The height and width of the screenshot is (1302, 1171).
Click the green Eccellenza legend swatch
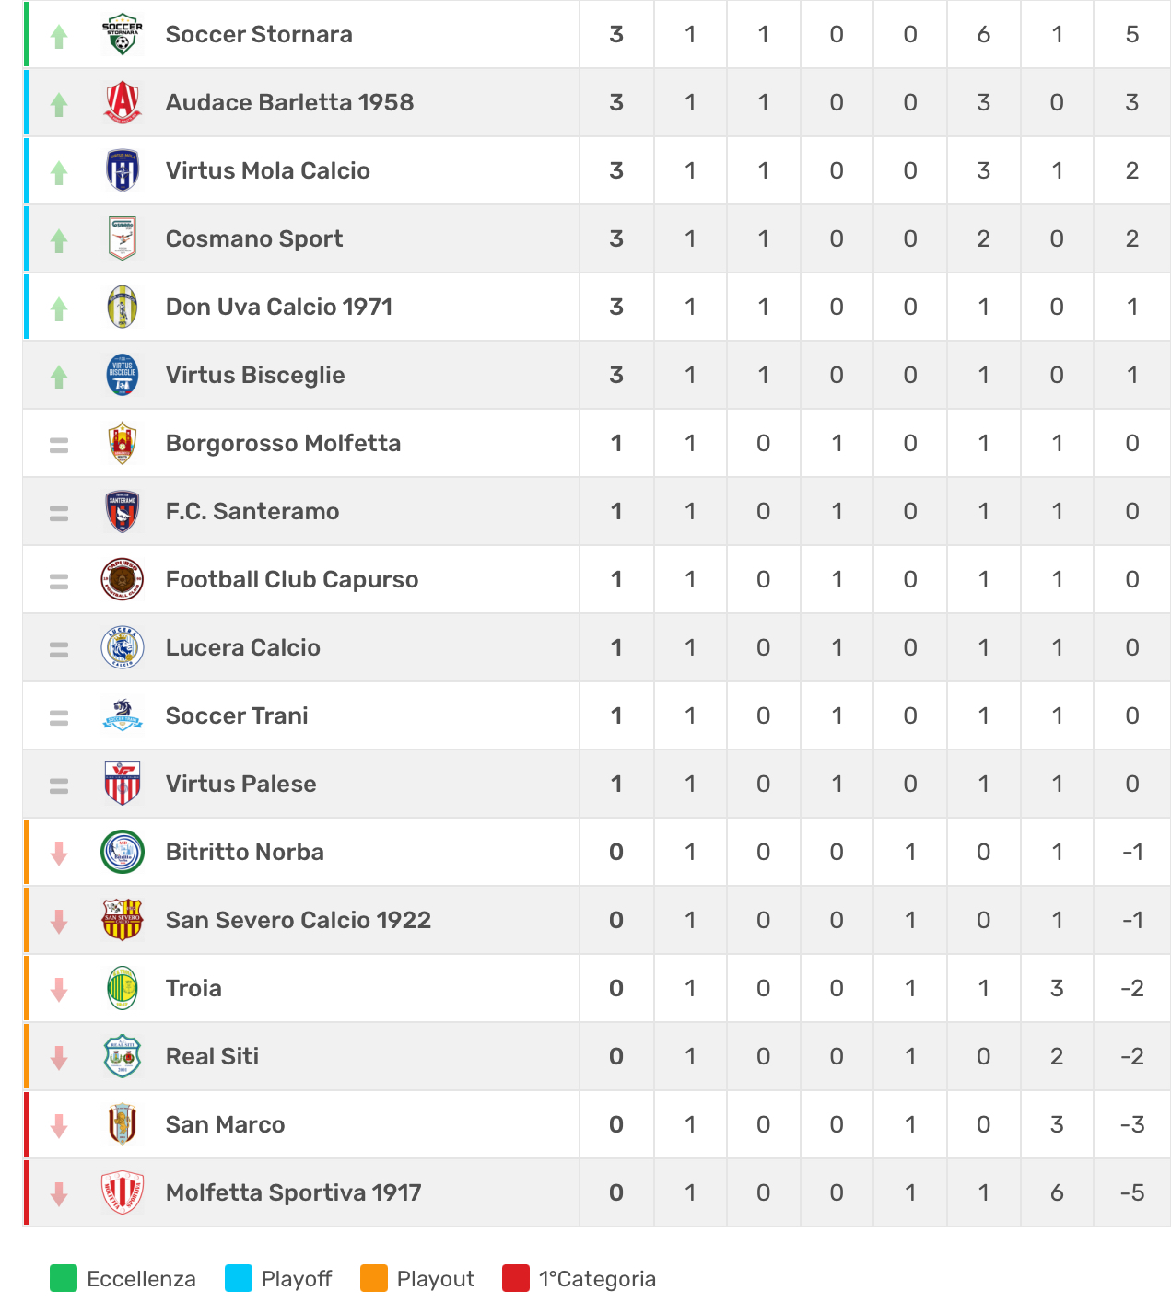coord(64,1278)
